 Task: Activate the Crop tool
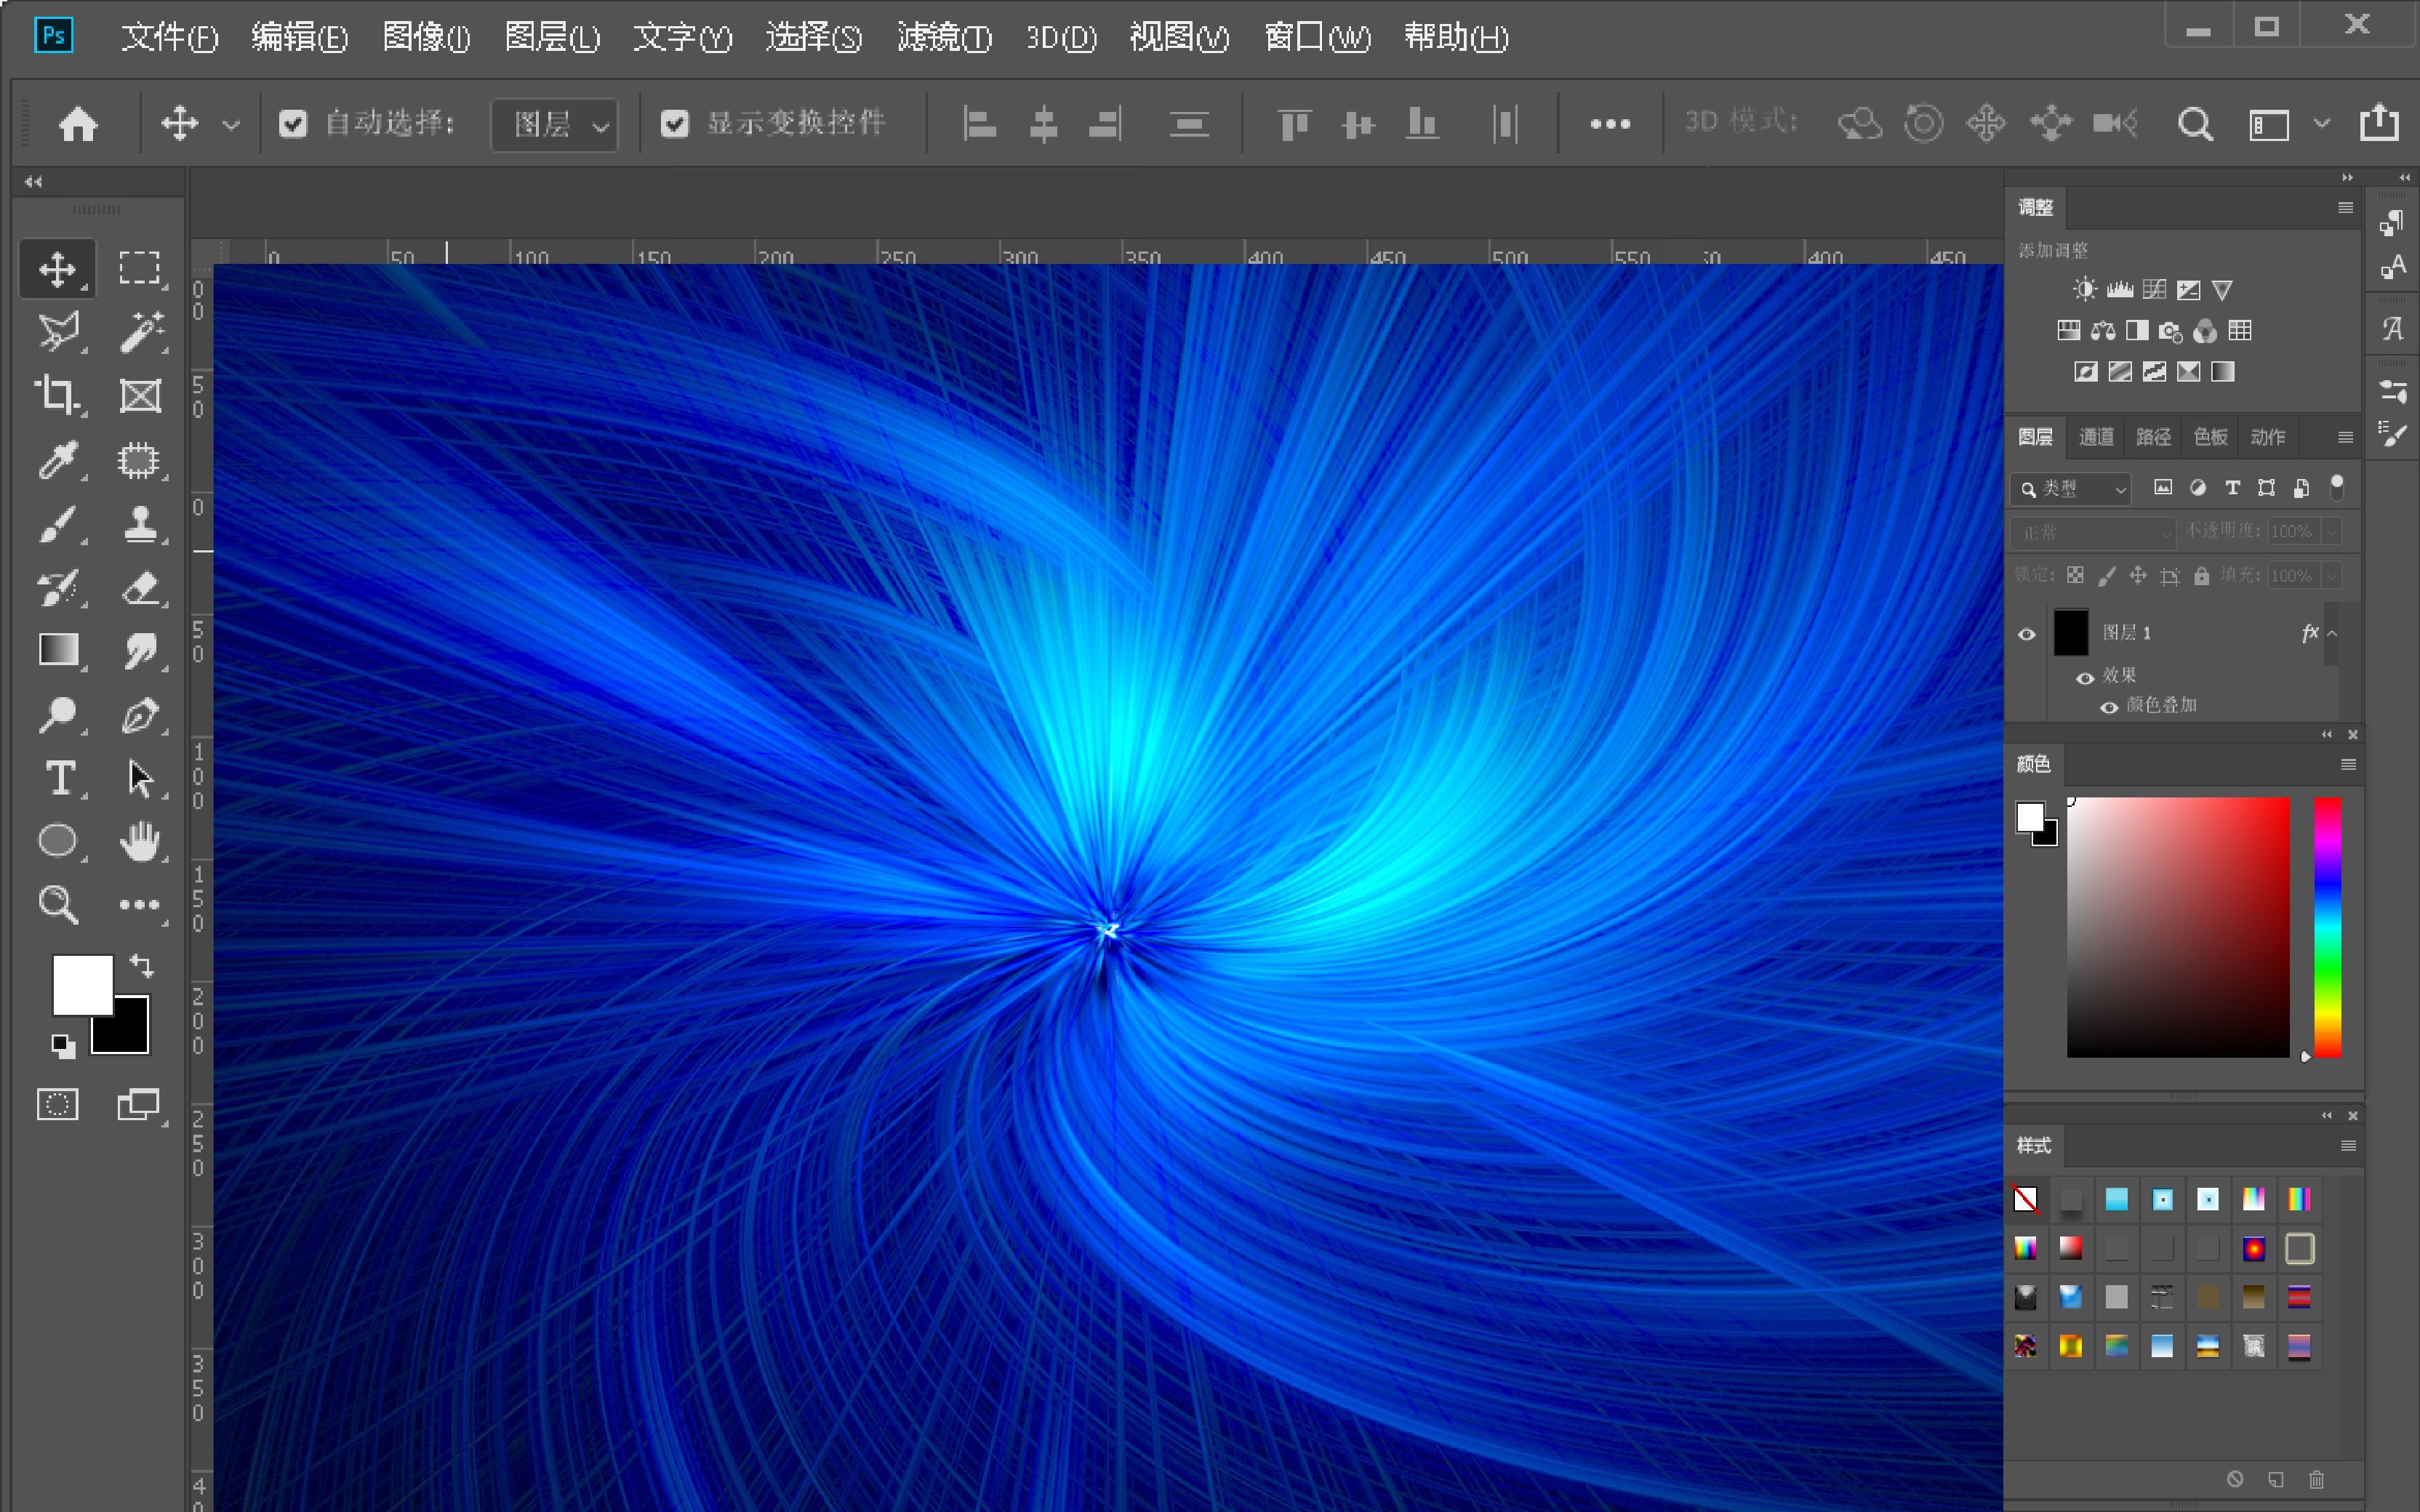[x=57, y=395]
